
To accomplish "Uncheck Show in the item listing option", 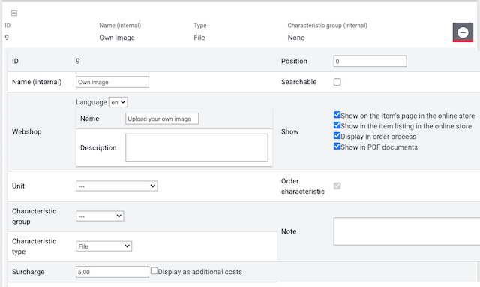I will click(x=337, y=125).
